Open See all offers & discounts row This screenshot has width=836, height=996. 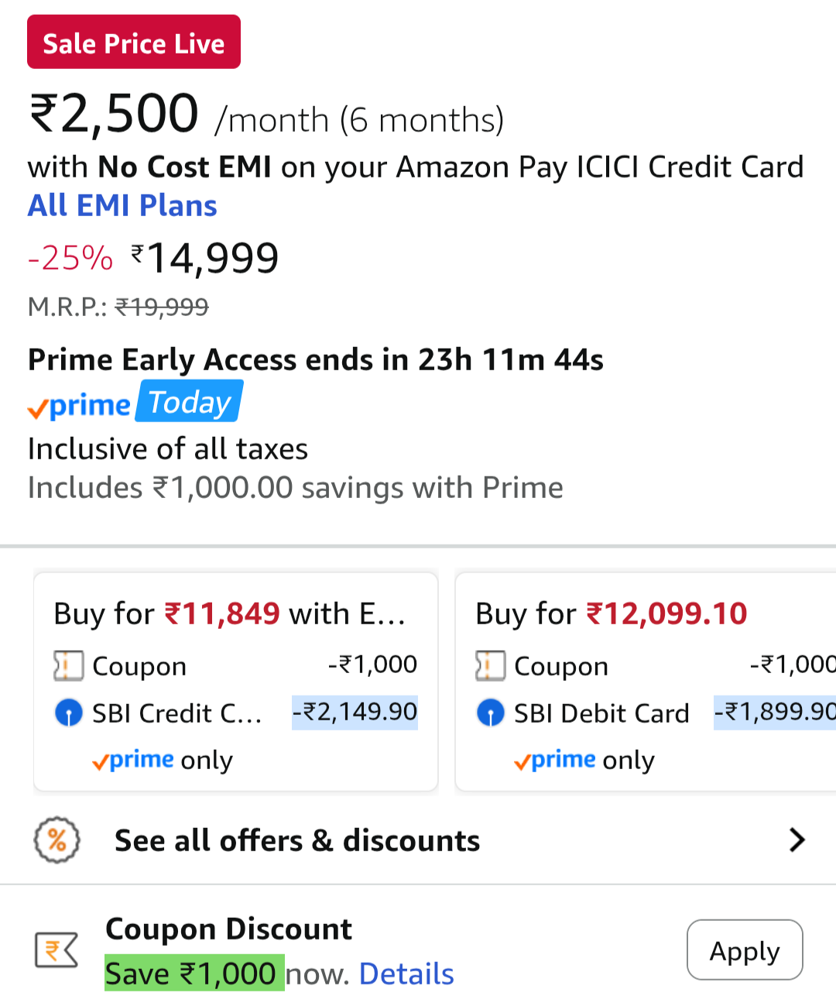coord(297,840)
